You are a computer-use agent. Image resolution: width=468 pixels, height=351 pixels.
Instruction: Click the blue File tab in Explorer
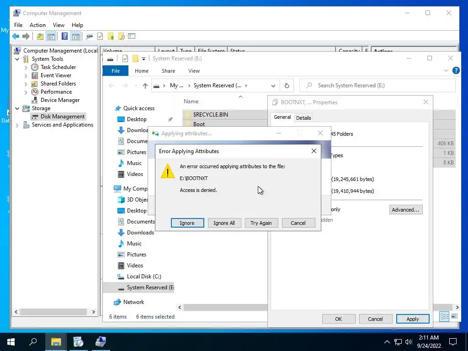[x=116, y=71]
